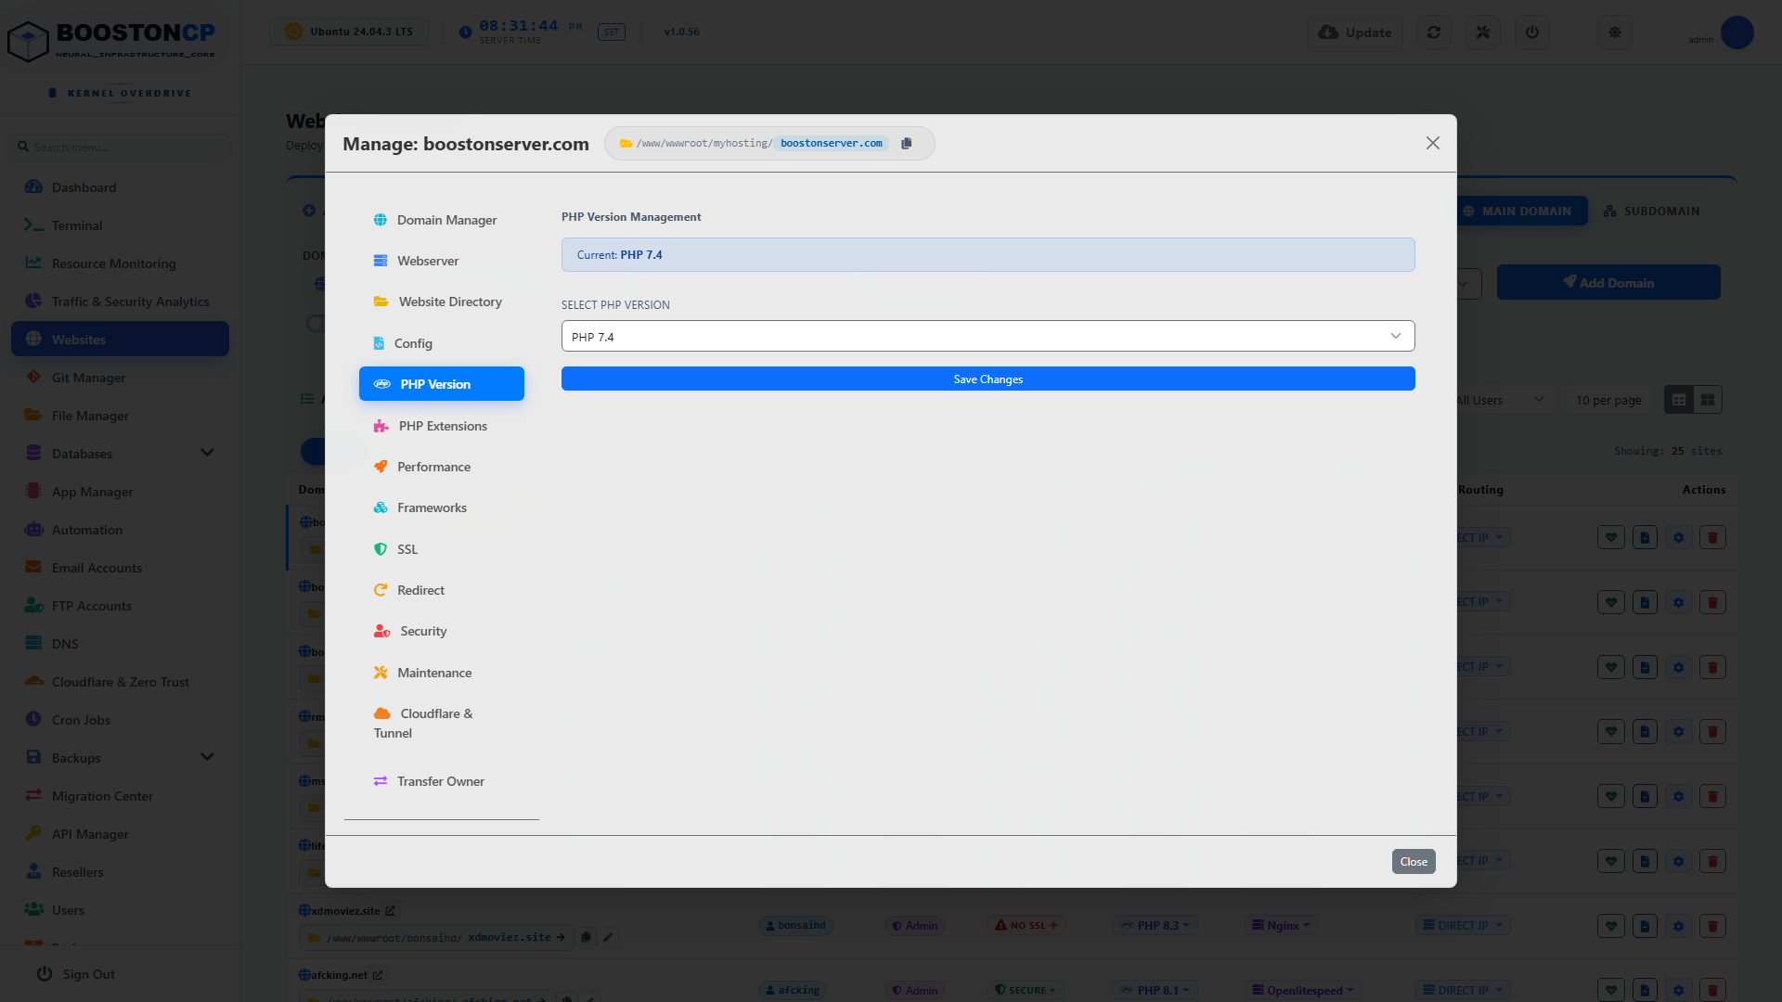Open Dashboard from sidebar
1782x1002 pixels.
click(120, 187)
